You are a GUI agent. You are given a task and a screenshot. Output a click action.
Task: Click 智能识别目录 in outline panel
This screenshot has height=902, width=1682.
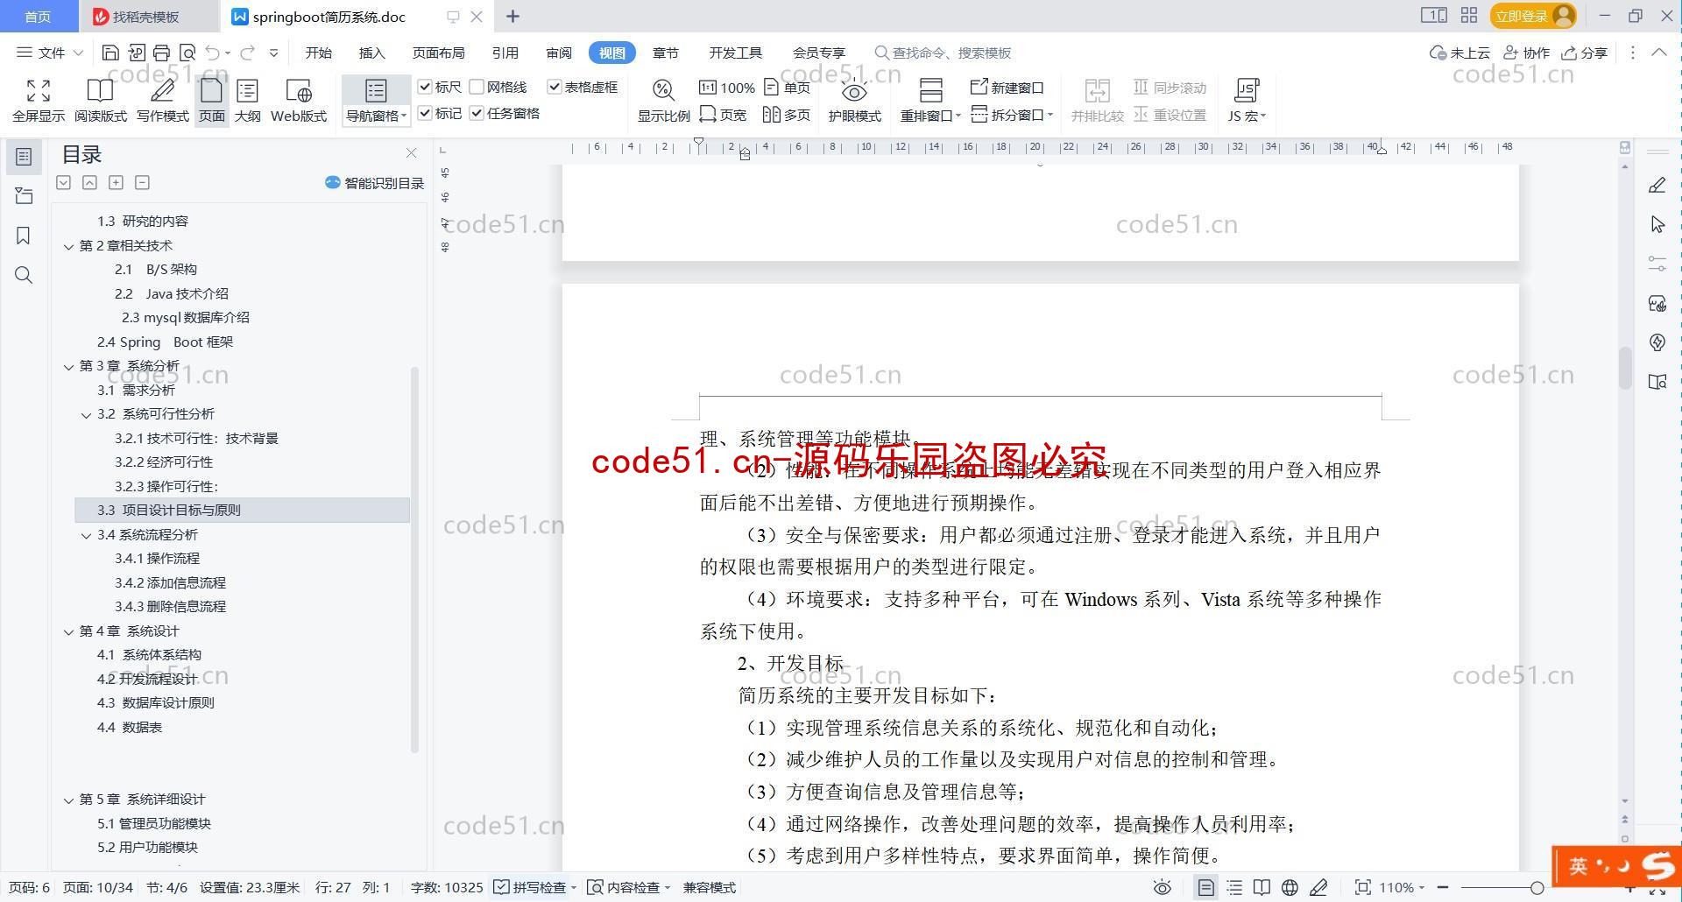tap(374, 183)
